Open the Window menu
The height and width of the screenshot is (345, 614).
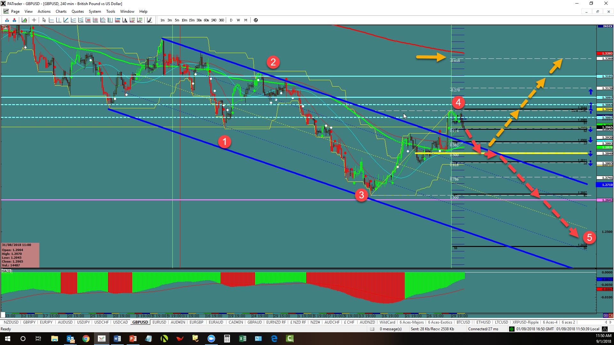click(x=127, y=11)
